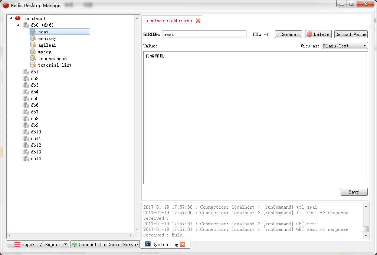Open the db1 database label
The height and width of the screenshot is (255, 377).
point(35,72)
